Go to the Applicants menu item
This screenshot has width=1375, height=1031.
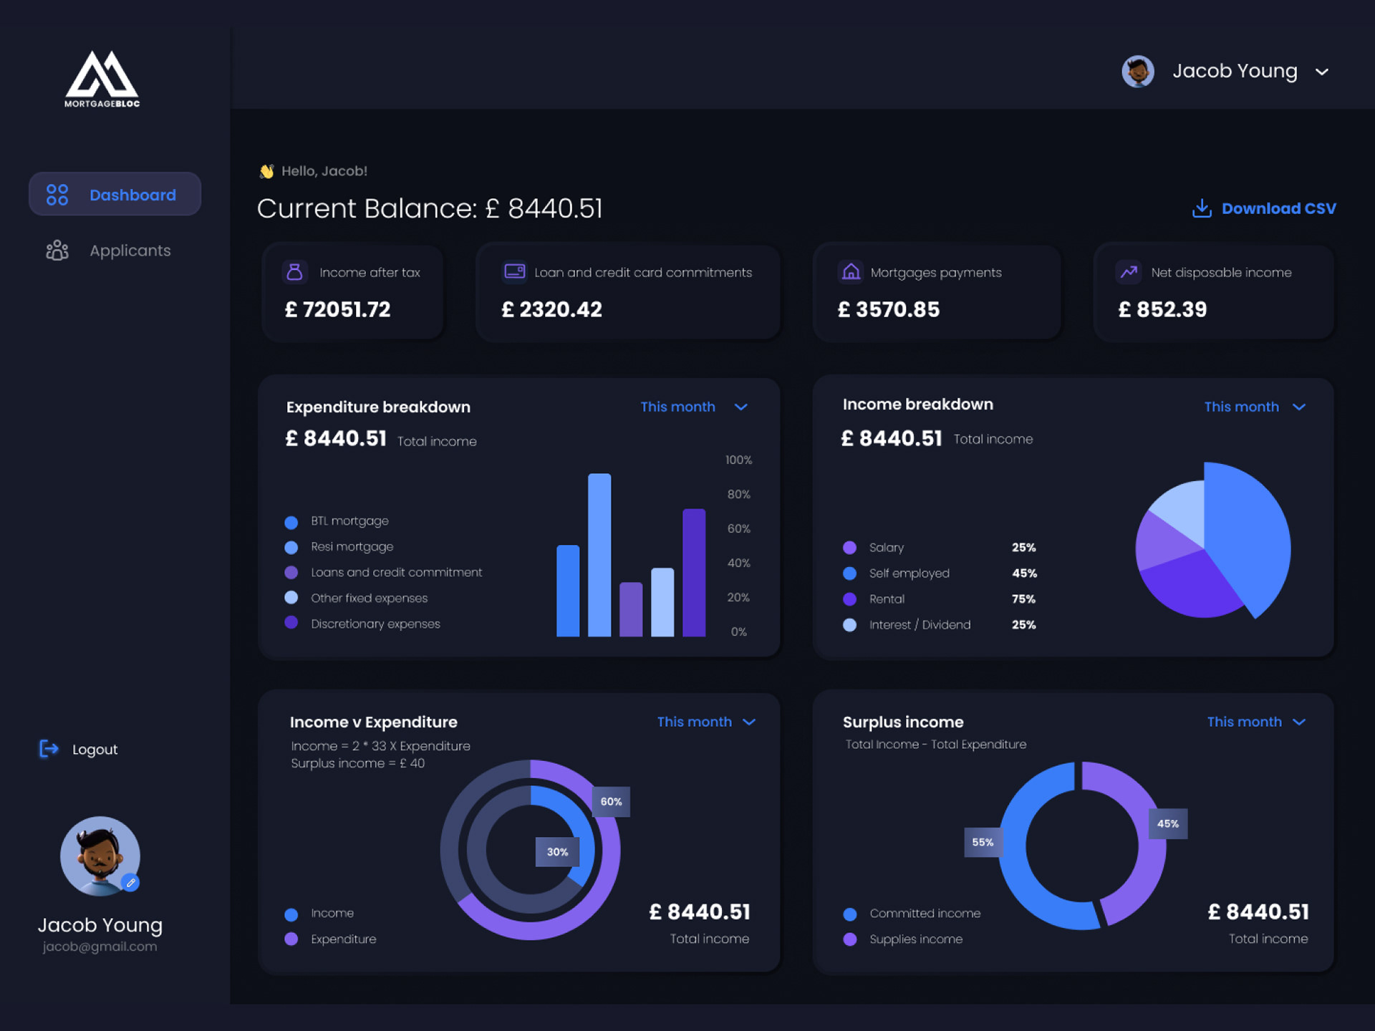130,251
